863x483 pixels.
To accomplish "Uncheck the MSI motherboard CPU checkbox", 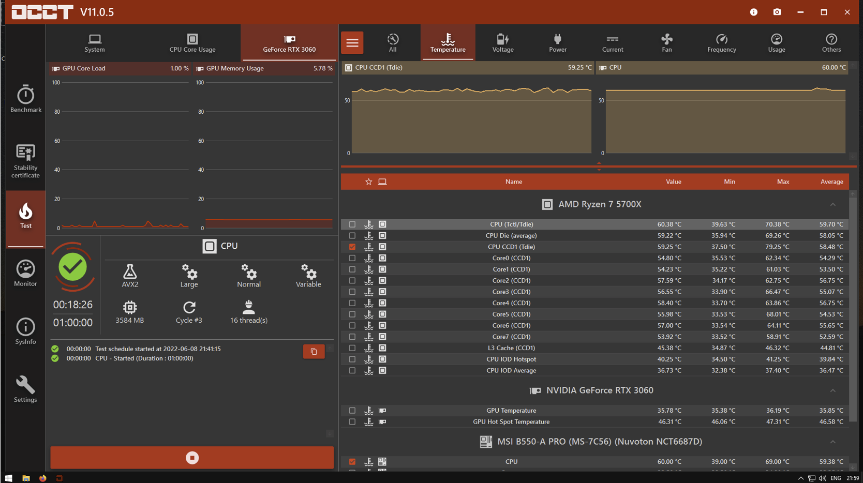I will point(352,462).
